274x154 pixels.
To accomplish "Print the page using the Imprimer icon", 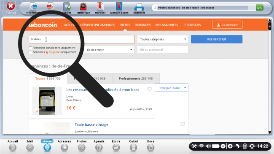I will (x=139, y=7).
